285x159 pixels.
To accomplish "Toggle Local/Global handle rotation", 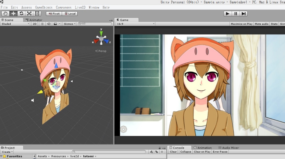I will pos(70,14).
